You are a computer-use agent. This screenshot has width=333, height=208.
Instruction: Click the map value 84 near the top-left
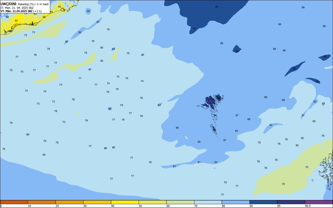click(7, 17)
